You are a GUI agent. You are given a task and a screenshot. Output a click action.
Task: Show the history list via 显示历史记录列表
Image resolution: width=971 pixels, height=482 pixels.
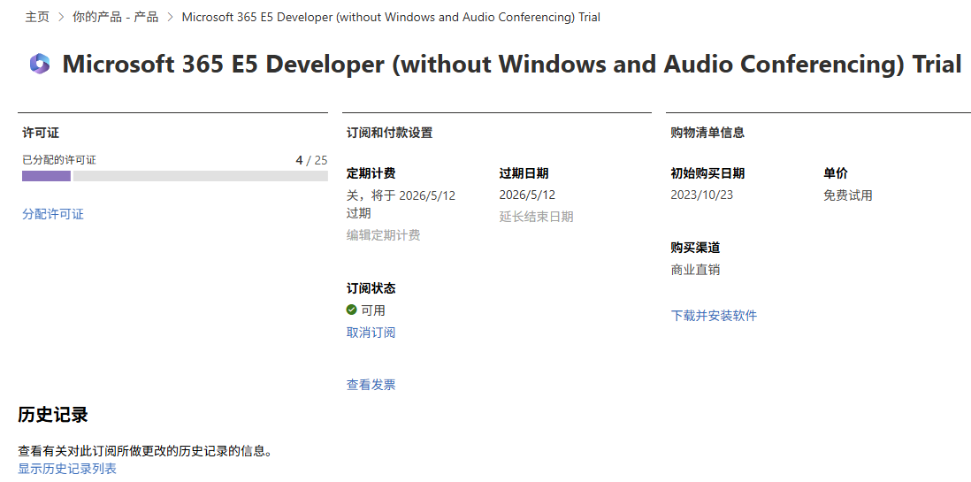(x=67, y=469)
